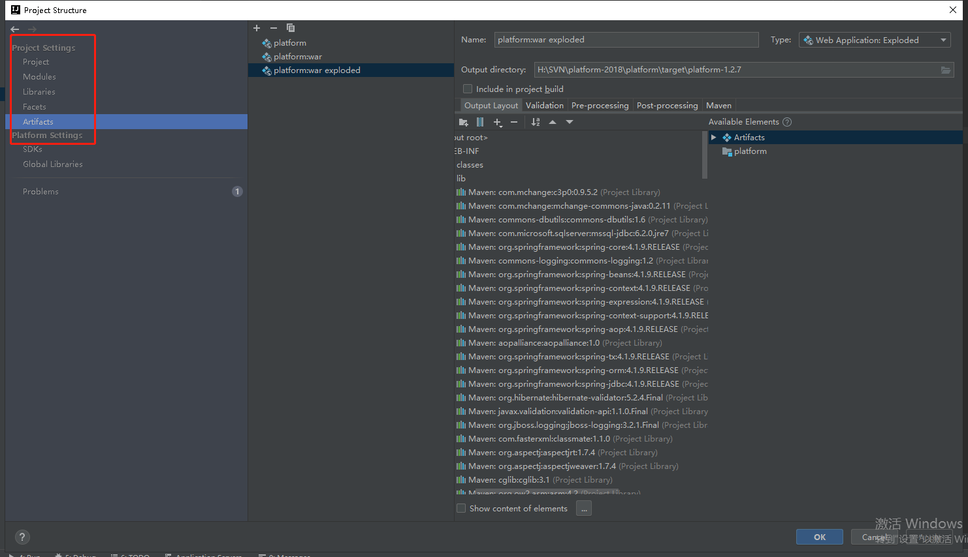The height and width of the screenshot is (557, 968).
Task: Open Available Elements help icon
Action: [787, 122]
